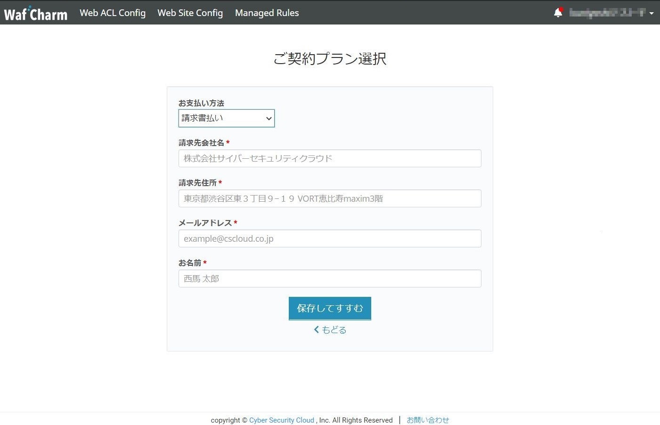Image resolution: width=660 pixels, height=425 pixels.
Task: Click into the 請求先住所 address field
Action: coord(330,198)
